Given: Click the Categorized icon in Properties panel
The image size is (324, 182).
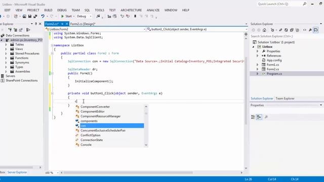Looking at the screenshot, I should 253,117.
